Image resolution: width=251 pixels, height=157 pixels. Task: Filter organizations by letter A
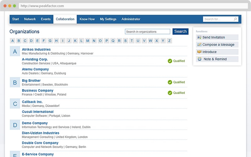click(13, 41)
